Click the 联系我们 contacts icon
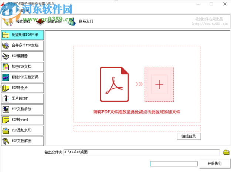Image resolution: width=231 pixels, height=172 pixels. click(72, 22)
